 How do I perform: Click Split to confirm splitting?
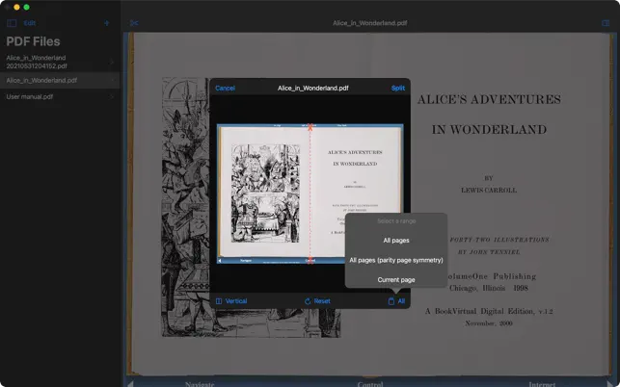coord(398,88)
